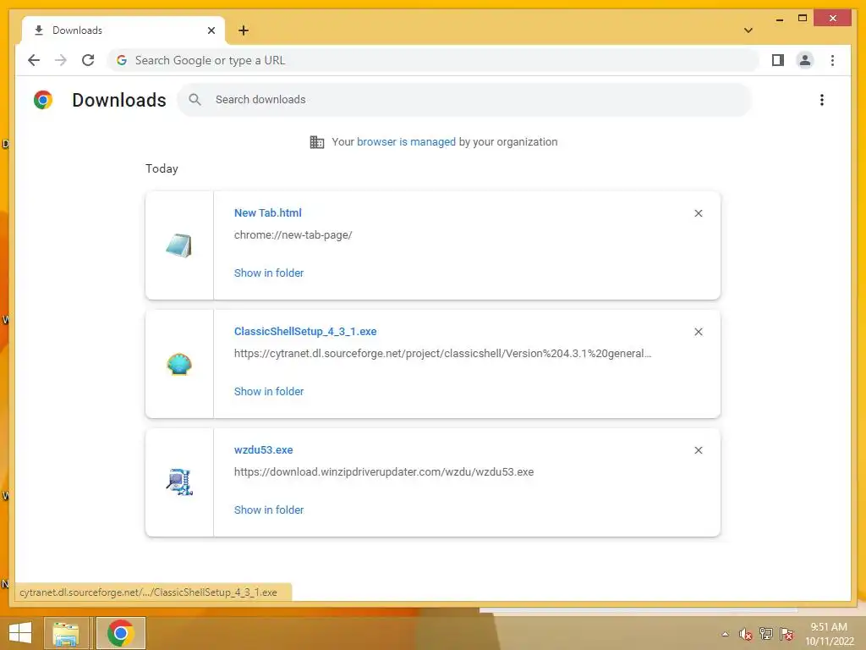This screenshot has height=650, width=866.
Task: Show New Tab.html in folder
Action: (x=269, y=273)
